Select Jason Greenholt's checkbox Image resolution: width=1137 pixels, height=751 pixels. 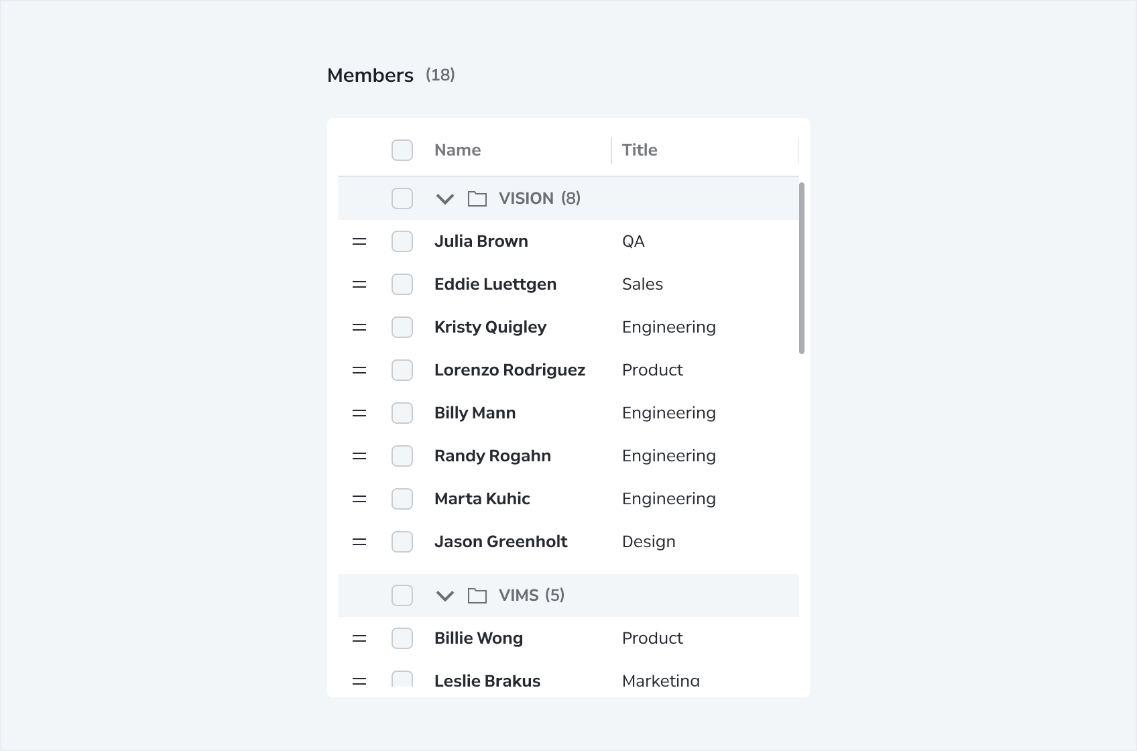402,542
